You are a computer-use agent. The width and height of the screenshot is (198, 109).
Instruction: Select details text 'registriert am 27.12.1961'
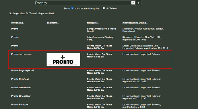click(x=135, y=98)
